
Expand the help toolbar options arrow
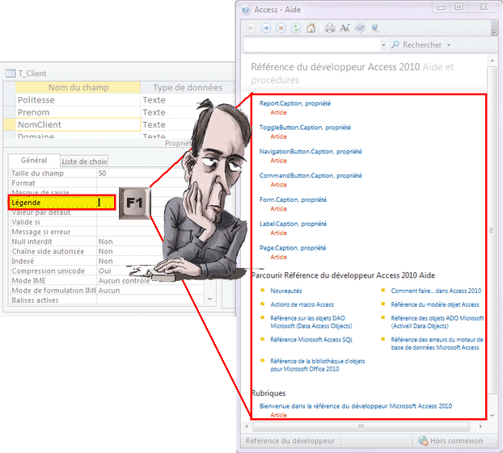[494, 31]
